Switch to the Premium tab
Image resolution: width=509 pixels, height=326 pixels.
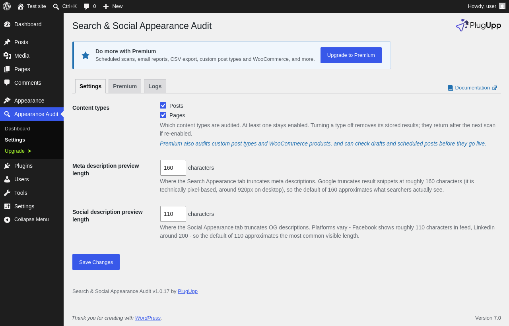(x=125, y=86)
